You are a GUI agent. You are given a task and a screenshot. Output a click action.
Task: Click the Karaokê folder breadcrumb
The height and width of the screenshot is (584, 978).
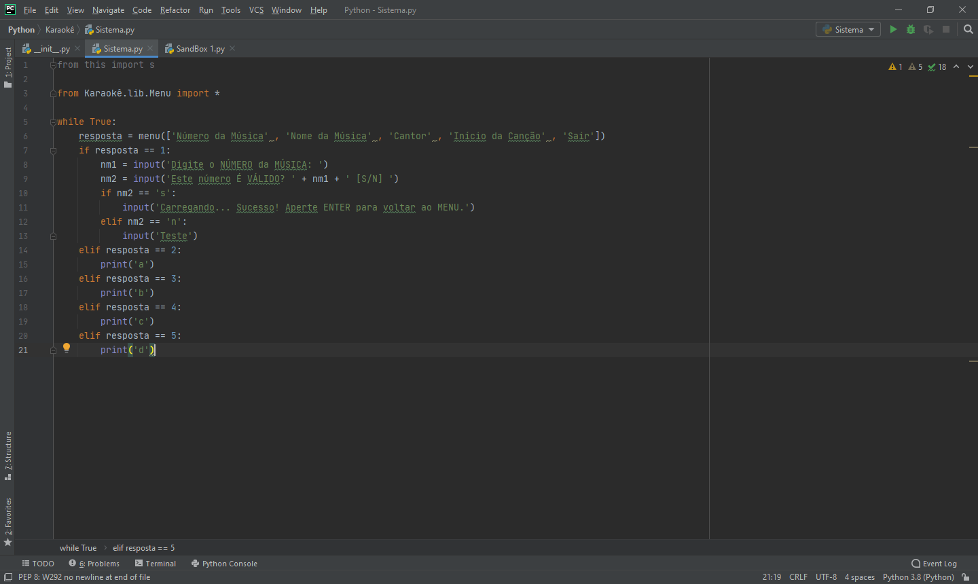click(x=60, y=30)
